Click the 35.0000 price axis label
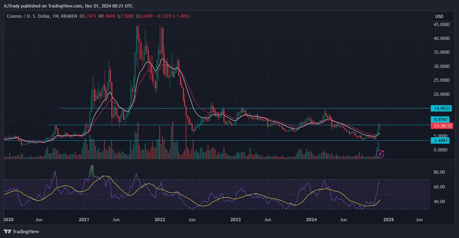Image resolution: width=459 pixels, height=238 pixels. (441, 52)
